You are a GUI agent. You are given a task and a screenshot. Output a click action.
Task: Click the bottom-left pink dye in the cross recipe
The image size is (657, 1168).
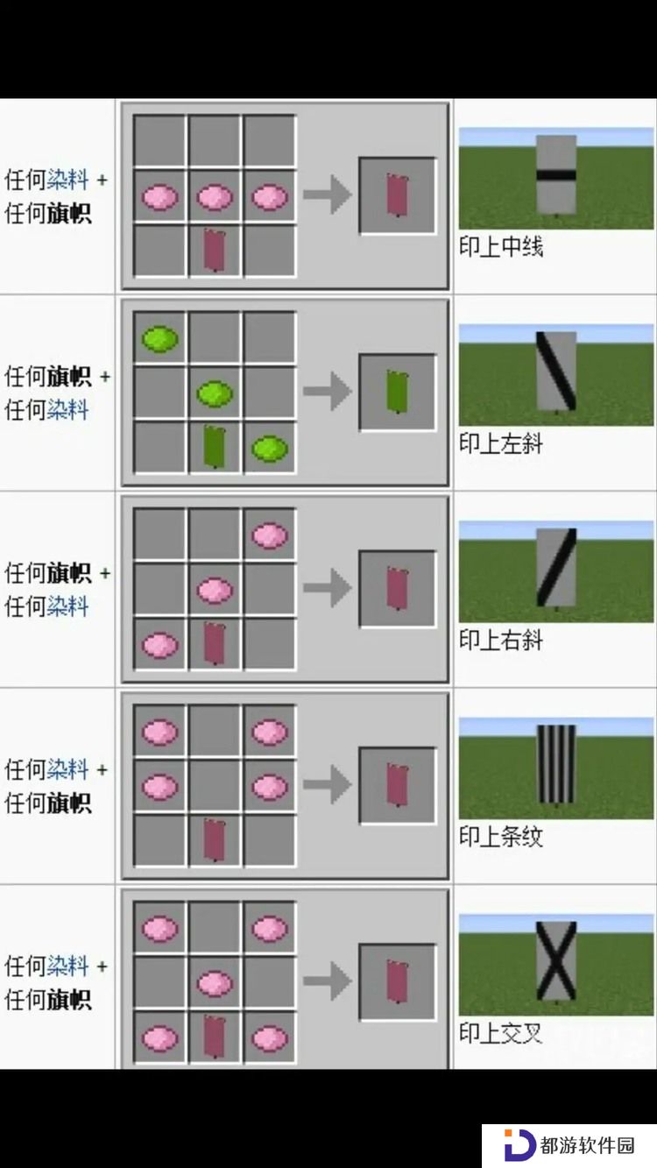click(159, 1039)
